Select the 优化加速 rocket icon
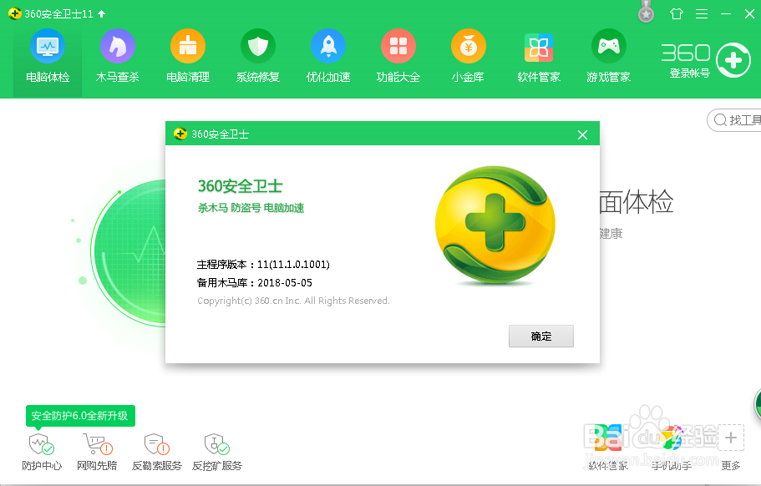761x486 pixels. tap(328, 47)
